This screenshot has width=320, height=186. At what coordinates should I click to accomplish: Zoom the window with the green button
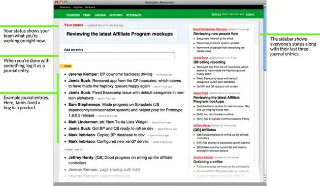coord(66,2)
